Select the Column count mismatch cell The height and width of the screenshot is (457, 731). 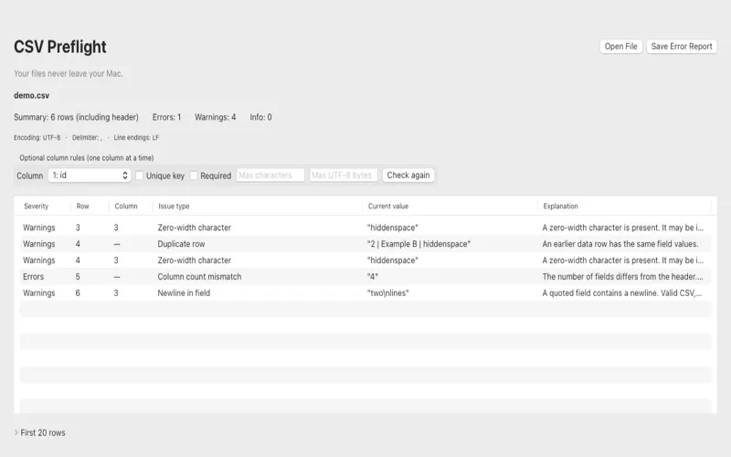199,277
